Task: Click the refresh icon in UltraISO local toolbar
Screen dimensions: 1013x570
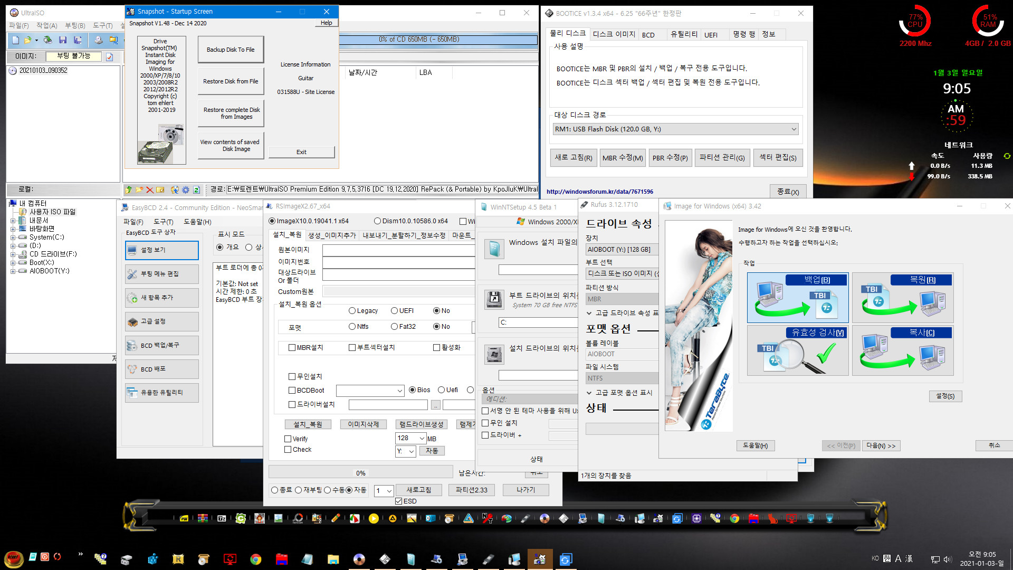Action: coord(197,189)
